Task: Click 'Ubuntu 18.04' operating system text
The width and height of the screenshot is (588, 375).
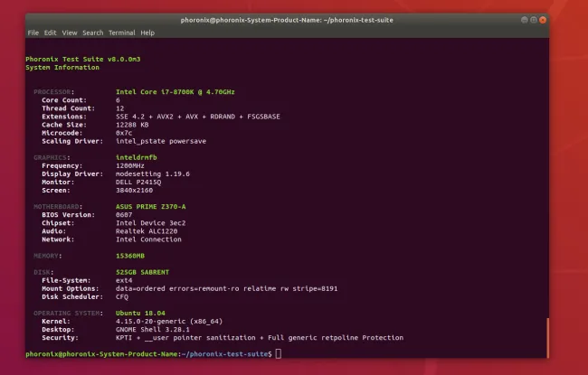Action: click(140, 314)
